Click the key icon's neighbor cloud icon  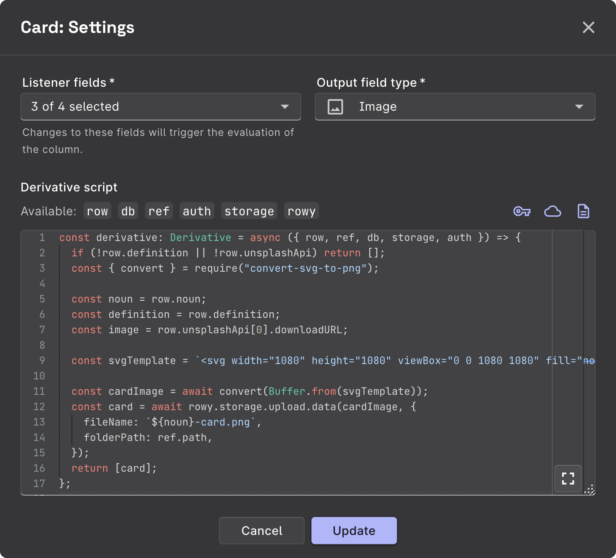(553, 211)
